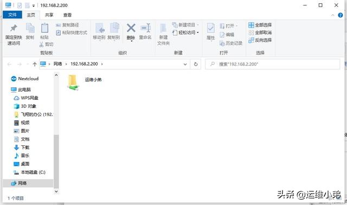
Task: Open WPS网盘 in sidebar
Action: 26,98
